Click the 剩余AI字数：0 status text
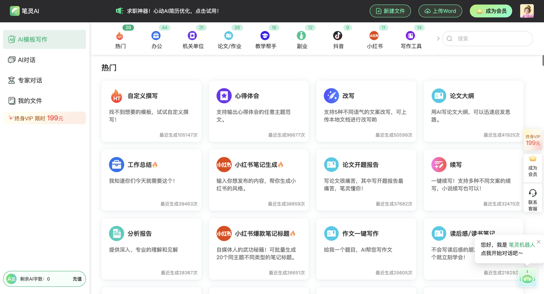Screen dimensions: 544x294 point(35,279)
